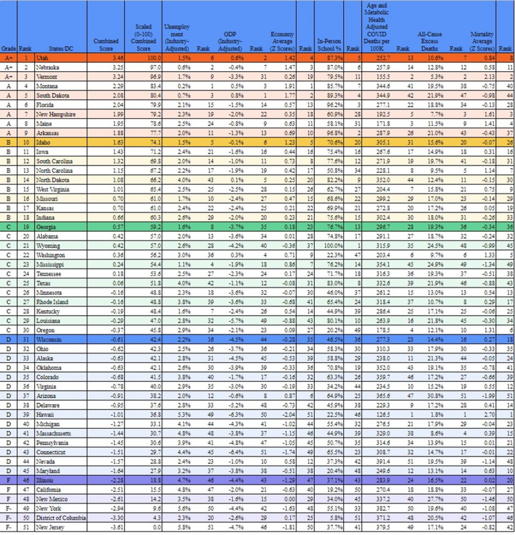This screenshot has height=535, width=515.
Task: Select the Grade column header
Action: pos(8,48)
